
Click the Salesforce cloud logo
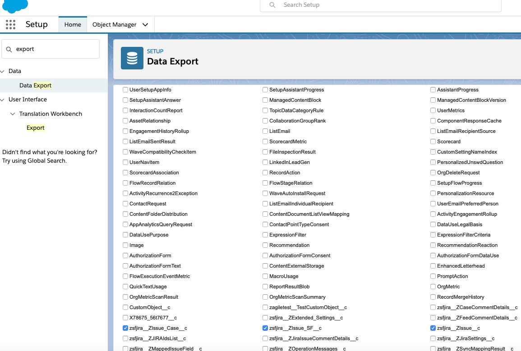[15, 5]
